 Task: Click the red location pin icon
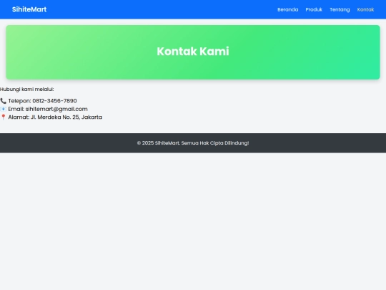click(3, 117)
